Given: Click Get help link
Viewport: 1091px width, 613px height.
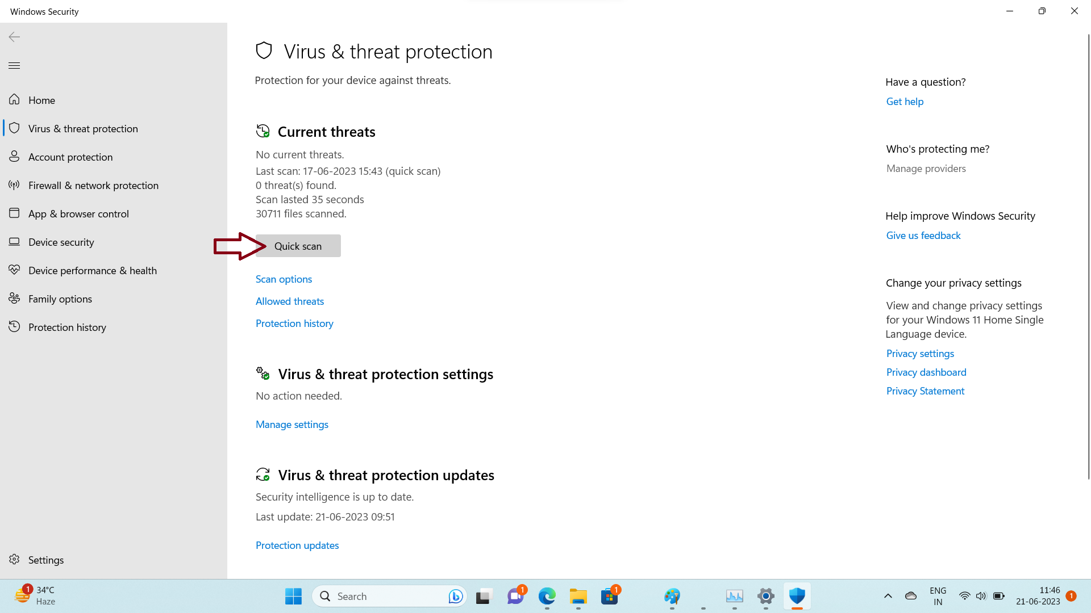Looking at the screenshot, I should [x=905, y=102].
